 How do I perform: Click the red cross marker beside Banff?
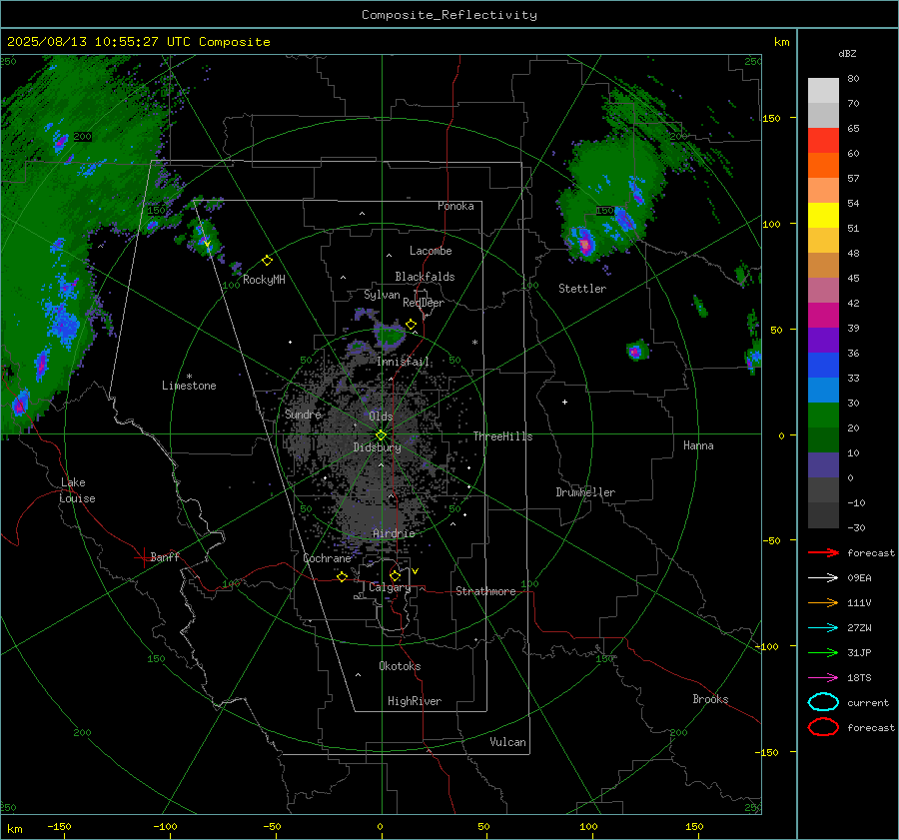(143, 557)
